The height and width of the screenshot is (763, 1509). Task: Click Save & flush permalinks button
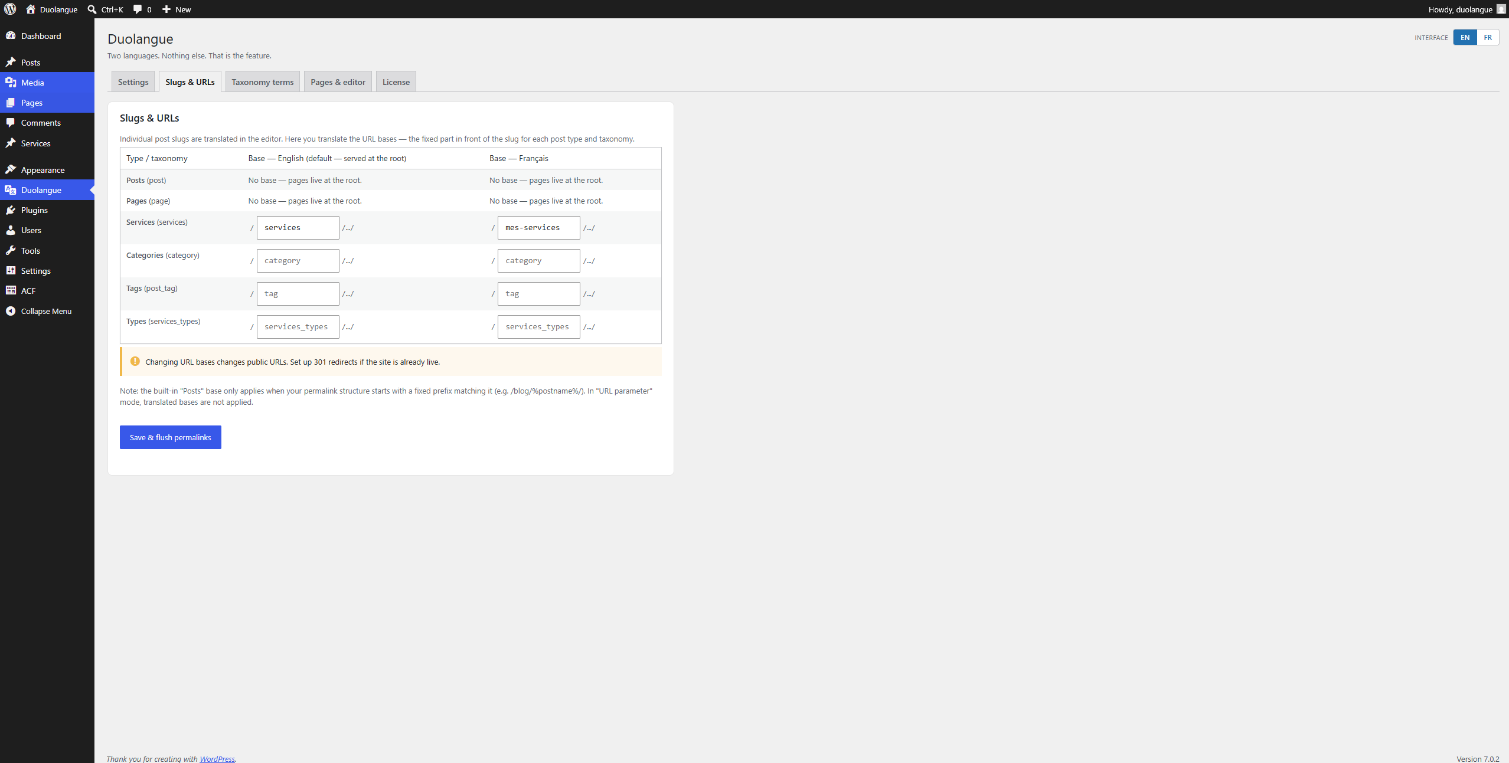[x=171, y=437]
